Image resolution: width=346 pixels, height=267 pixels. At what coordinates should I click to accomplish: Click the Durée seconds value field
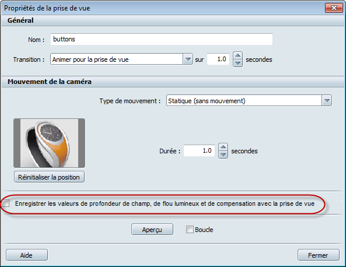coord(199,151)
